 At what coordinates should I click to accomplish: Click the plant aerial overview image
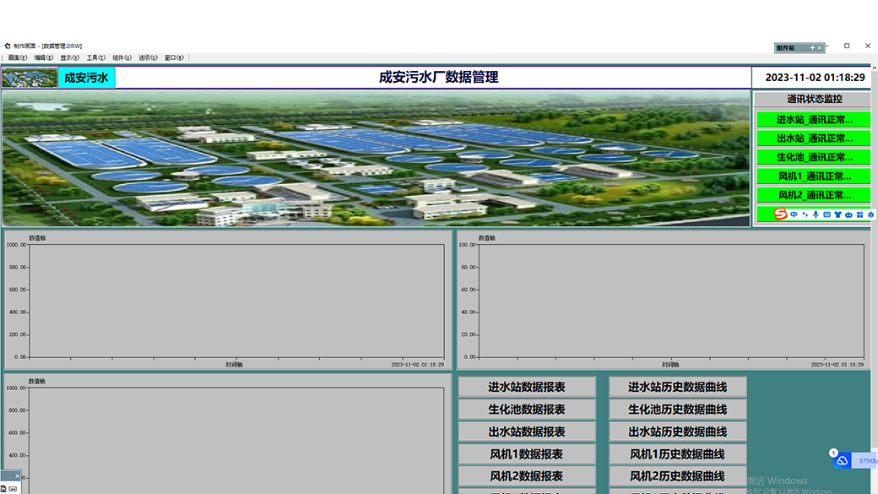pos(376,159)
